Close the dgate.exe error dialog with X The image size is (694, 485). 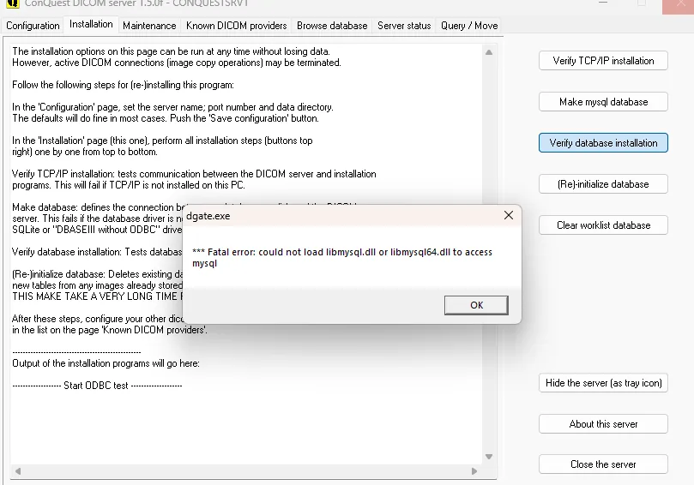coord(509,216)
